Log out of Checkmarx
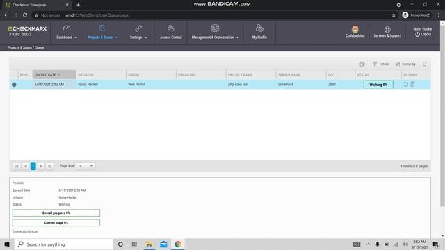This screenshot has width=445, height=250. click(423, 35)
